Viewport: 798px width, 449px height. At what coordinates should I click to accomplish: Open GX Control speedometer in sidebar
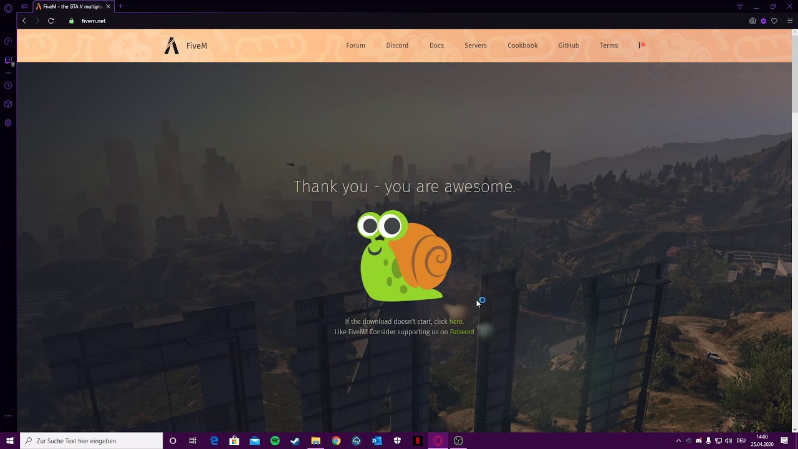click(x=8, y=42)
